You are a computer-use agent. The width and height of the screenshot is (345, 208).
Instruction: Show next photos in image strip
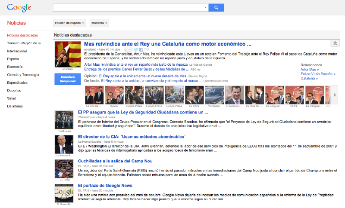[335, 95]
